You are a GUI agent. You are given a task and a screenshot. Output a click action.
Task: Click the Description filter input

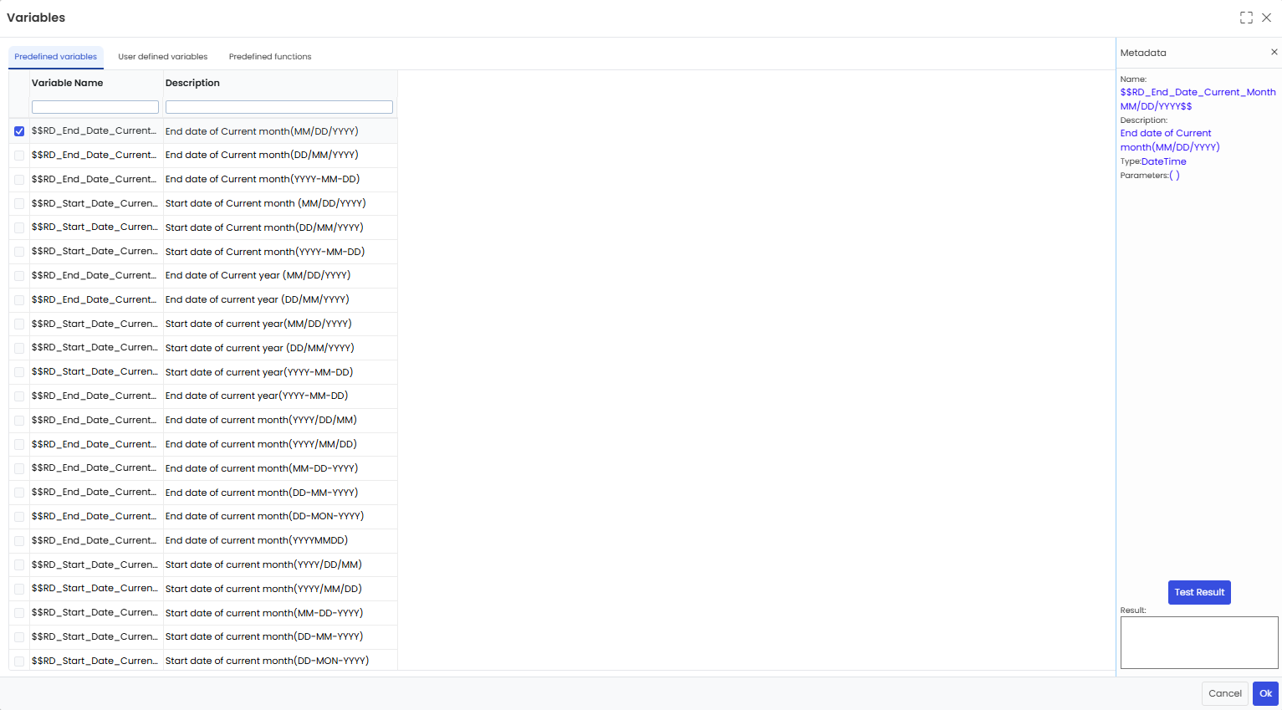tap(279, 107)
